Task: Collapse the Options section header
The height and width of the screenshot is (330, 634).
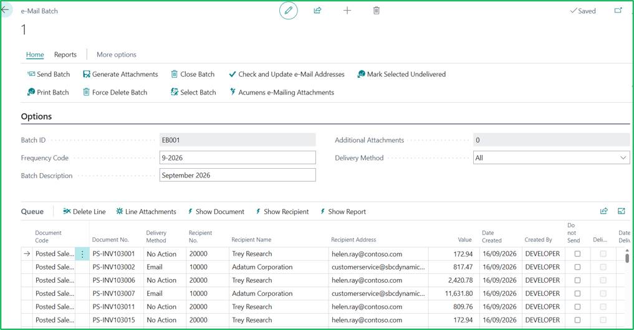Action: tap(36, 116)
